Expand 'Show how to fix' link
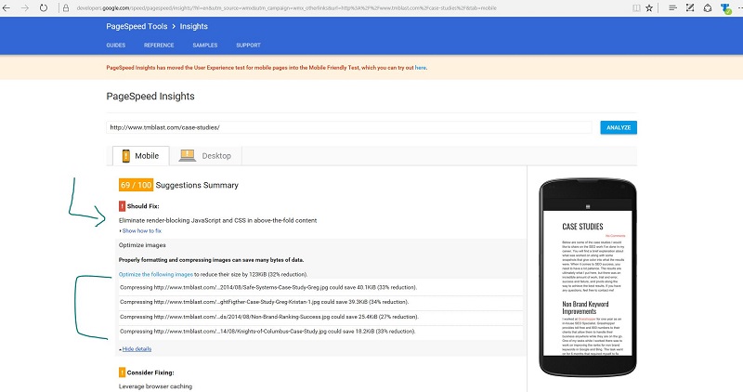The image size is (743, 392). (142, 231)
